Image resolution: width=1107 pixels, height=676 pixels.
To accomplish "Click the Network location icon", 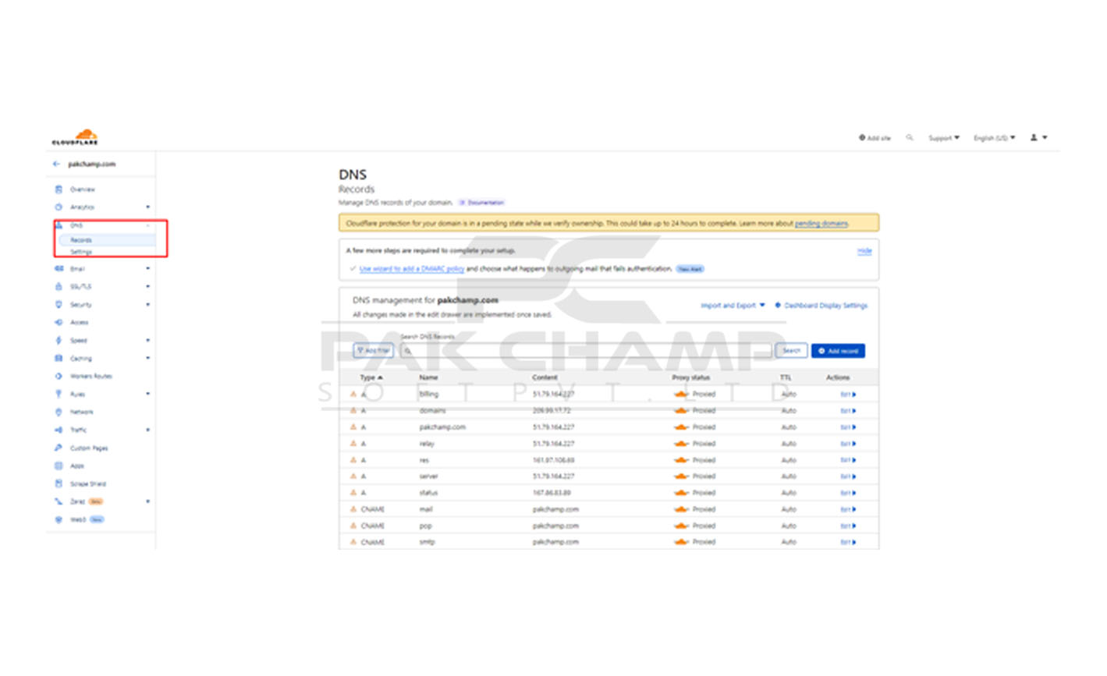I will pyautogui.click(x=59, y=412).
